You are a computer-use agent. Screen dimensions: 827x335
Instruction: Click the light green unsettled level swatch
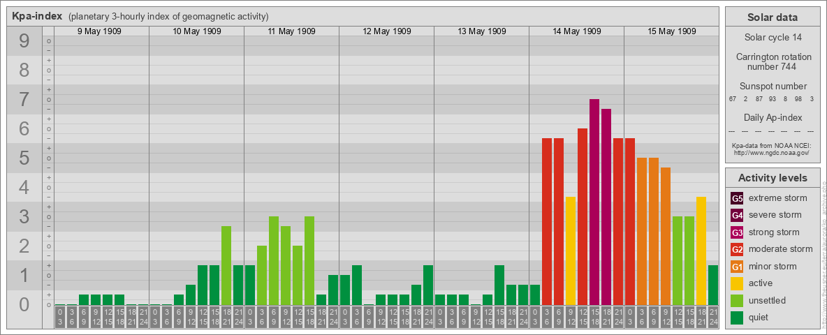pos(737,300)
